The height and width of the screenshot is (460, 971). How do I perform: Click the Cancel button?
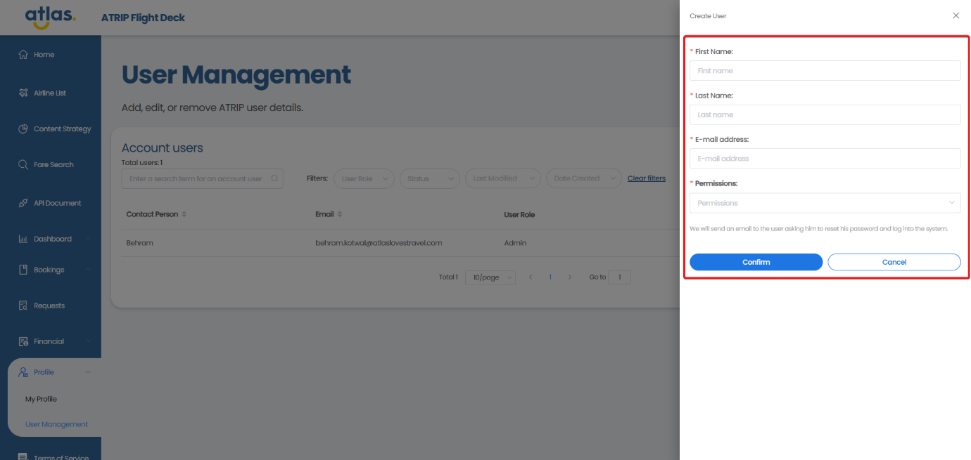click(x=894, y=262)
